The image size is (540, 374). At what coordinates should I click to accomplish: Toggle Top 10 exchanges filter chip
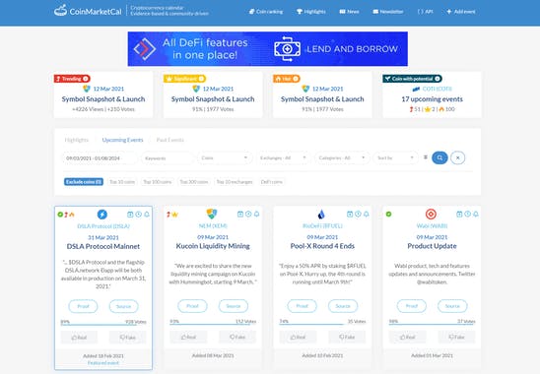pyautogui.click(x=235, y=182)
